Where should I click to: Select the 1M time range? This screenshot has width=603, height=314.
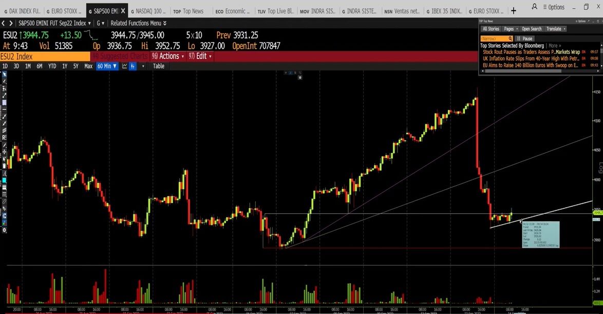(28, 66)
